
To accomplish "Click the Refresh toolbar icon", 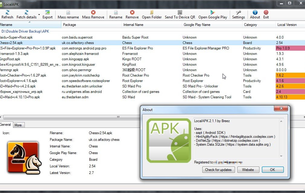I will coord(7,12).
